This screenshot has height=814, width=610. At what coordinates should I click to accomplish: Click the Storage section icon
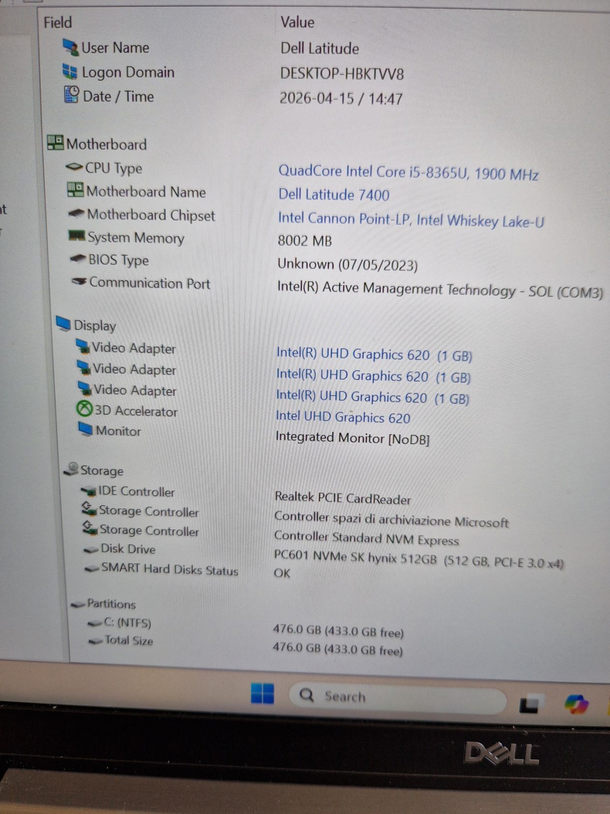coord(71,469)
